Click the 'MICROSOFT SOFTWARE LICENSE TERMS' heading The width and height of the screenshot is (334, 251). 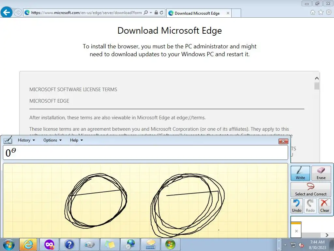click(x=73, y=90)
